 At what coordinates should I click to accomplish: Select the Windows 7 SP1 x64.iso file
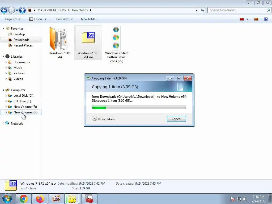[x=88, y=42]
